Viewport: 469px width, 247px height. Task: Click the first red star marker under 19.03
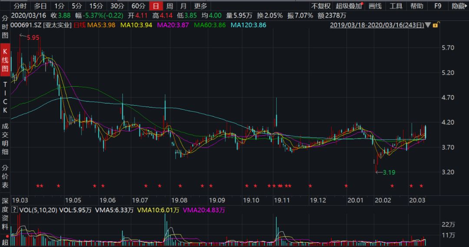point(38,186)
